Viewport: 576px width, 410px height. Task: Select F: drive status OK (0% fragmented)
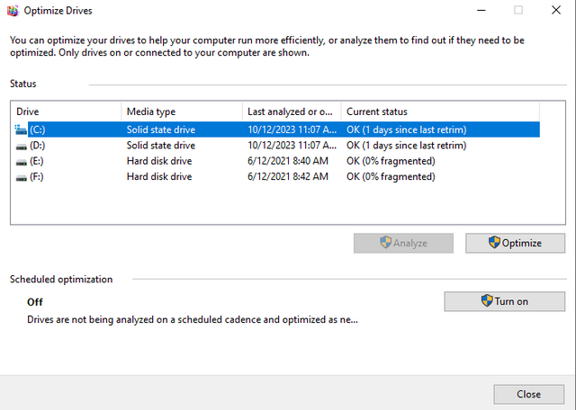point(391,177)
